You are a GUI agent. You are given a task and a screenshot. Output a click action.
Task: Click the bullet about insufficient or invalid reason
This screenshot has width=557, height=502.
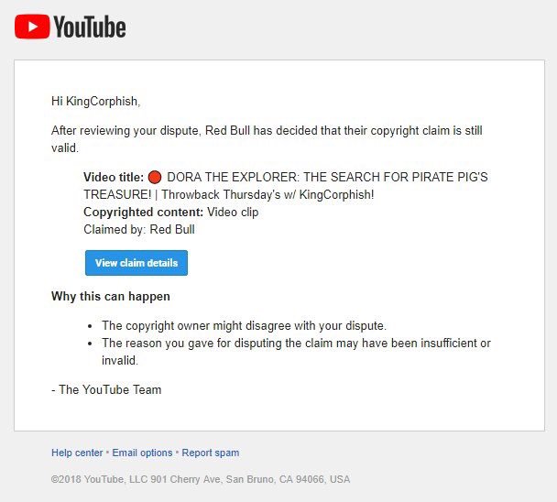(x=296, y=352)
